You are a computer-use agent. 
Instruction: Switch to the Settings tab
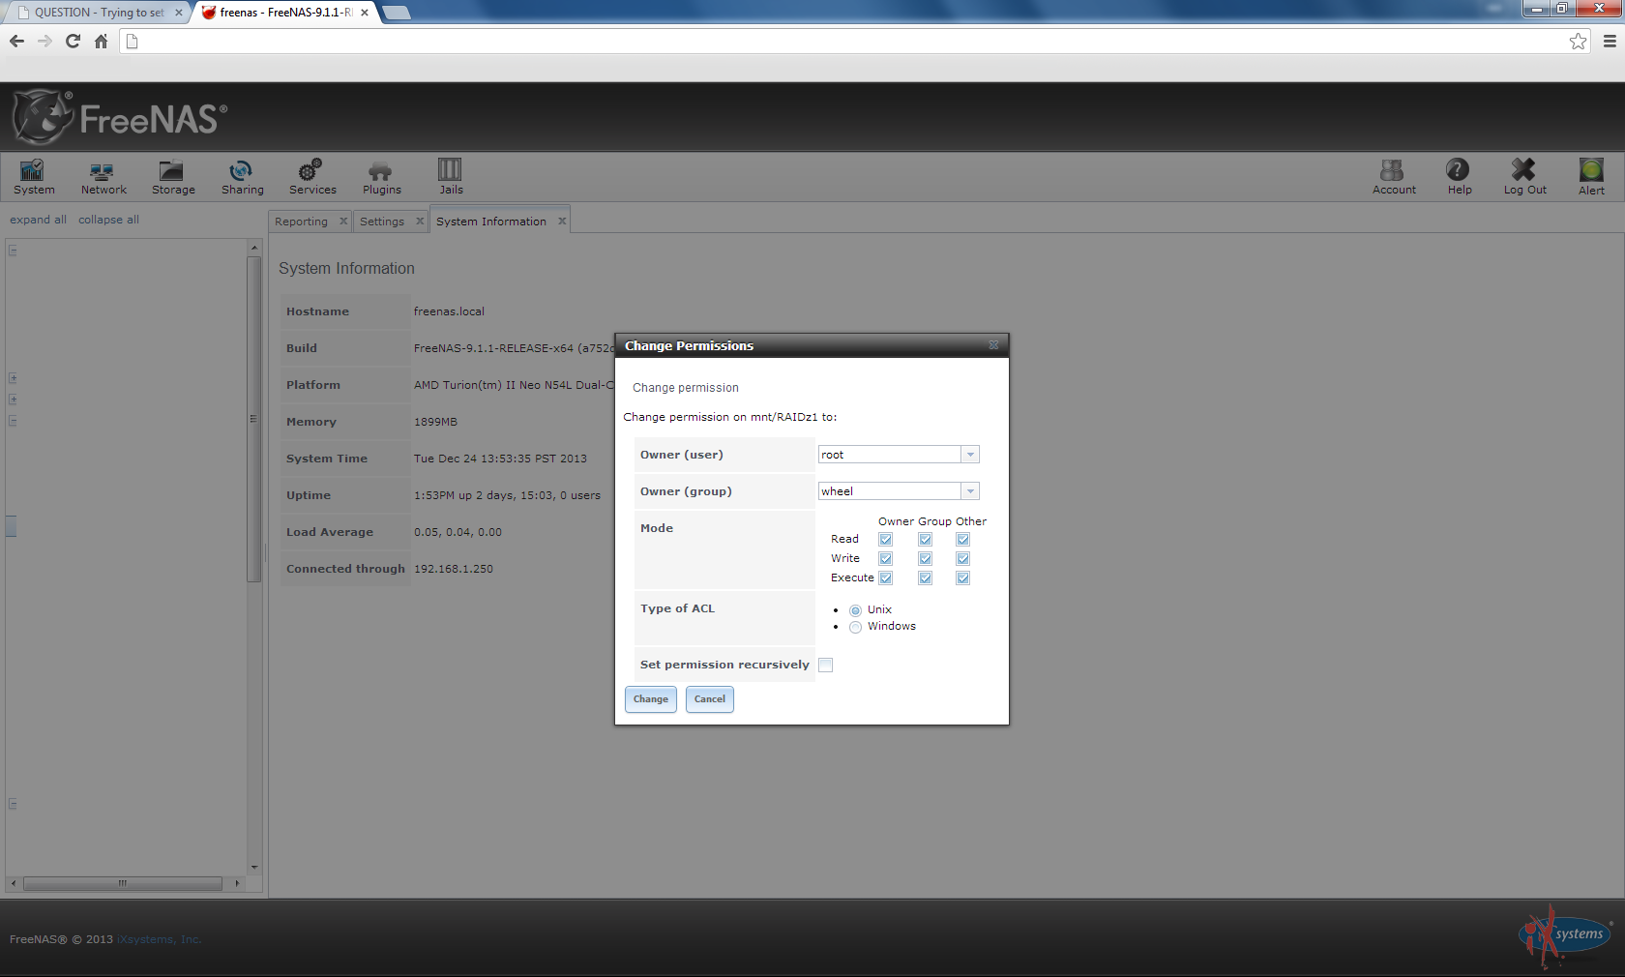point(382,222)
